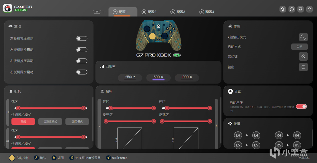Set the 启动键 disabled-circle icon
The image size is (317, 163).
pyautogui.click(x=303, y=56)
